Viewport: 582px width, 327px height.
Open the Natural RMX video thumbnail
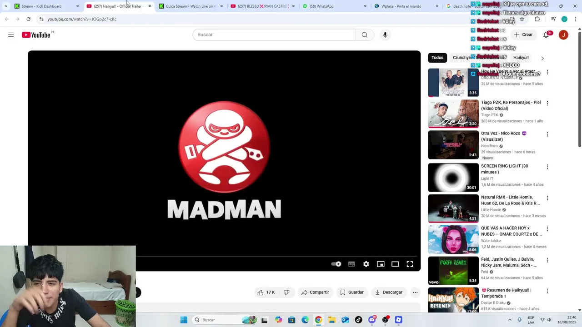click(x=453, y=208)
